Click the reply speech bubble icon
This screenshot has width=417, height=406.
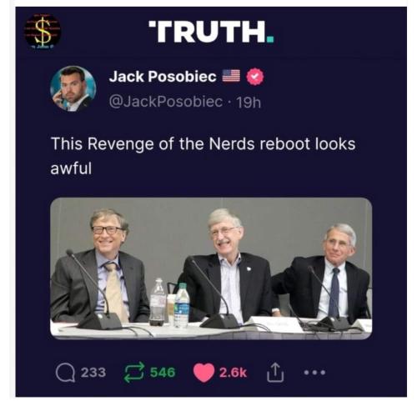[65, 373]
